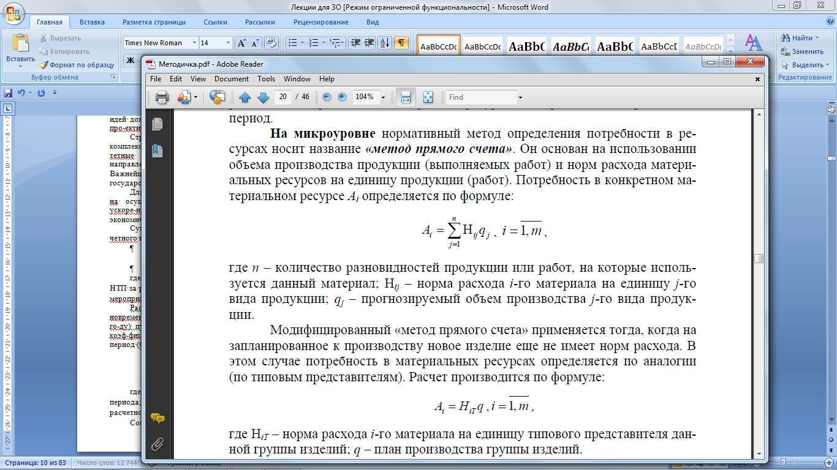Click the page number field showing 20
837x470 pixels.
tap(282, 97)
